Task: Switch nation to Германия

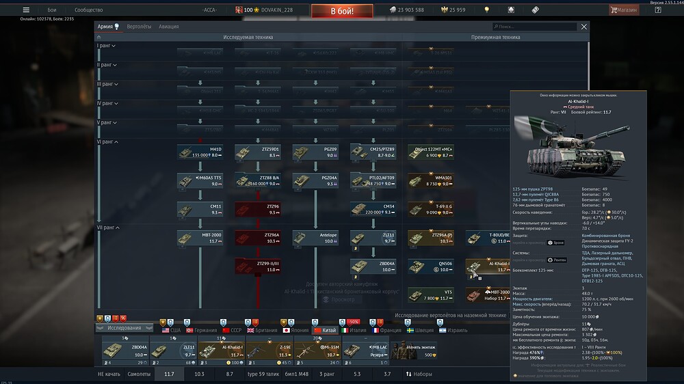Action: 202,331
